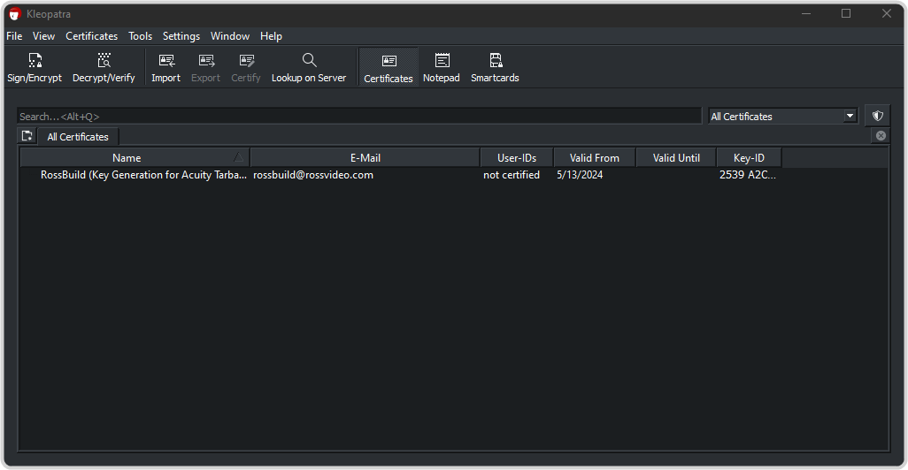The width and height of the screenshot is (908, 470).
Task: Open the Tools menu
Action: pyautogui.click(x=140, y=36)
